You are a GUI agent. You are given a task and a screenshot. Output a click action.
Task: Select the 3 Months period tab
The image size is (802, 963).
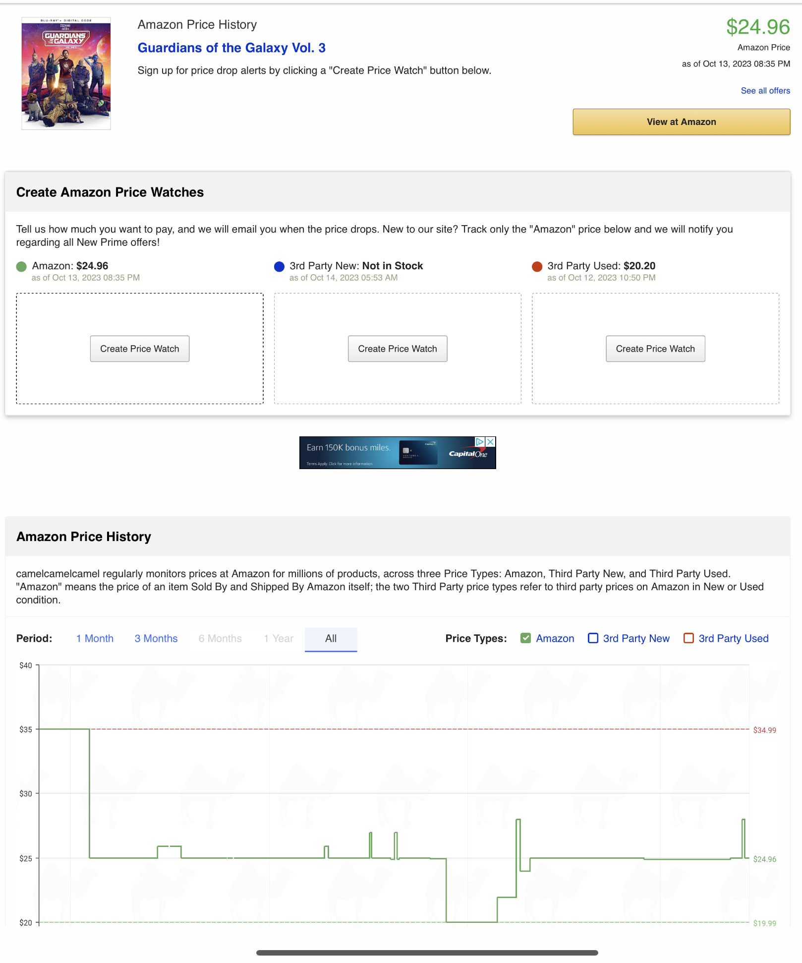(156, 639)
